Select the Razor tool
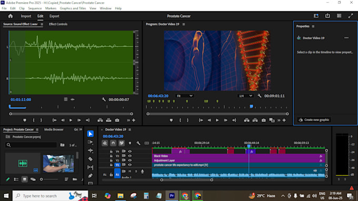Viewport: 358px width, 201px height. click(90, 159)
